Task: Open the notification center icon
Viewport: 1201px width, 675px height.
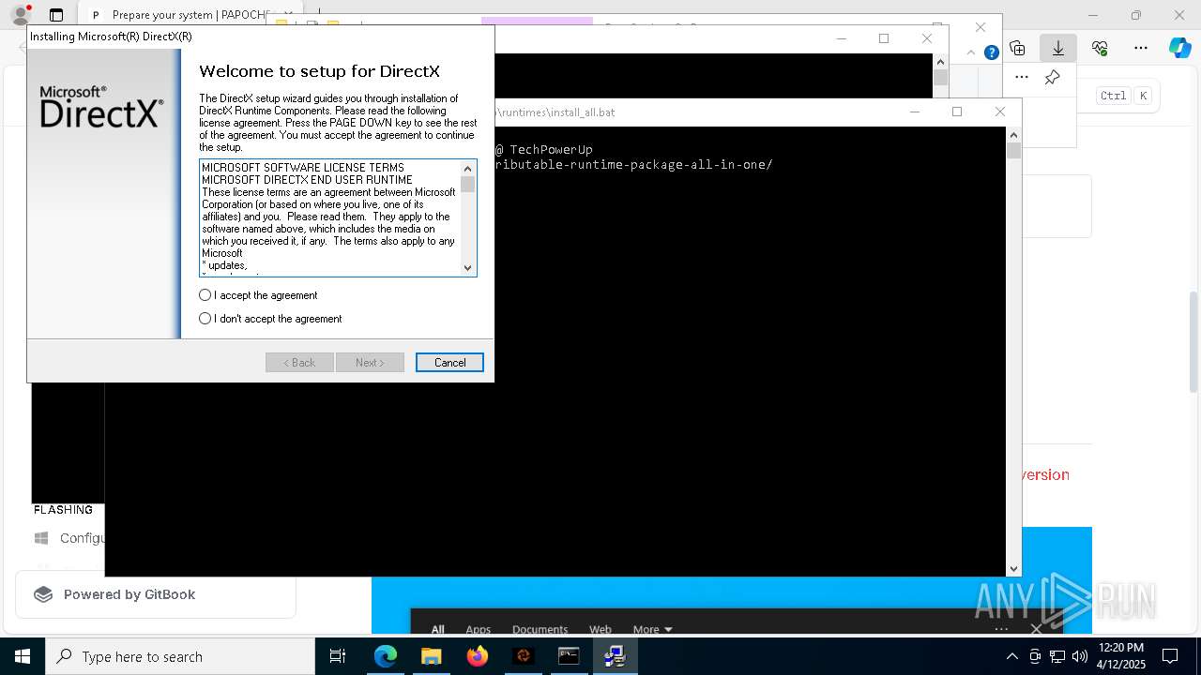Action: (x=1170, y=656)
